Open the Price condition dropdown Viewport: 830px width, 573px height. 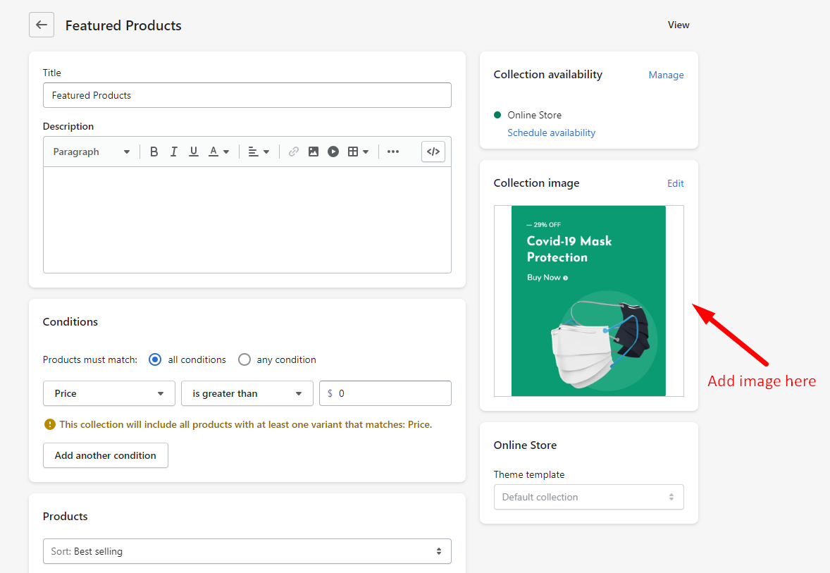pos(109,393)
